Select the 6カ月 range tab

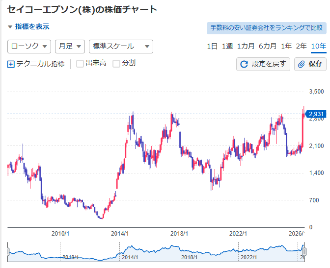click(x=268, y=46)
